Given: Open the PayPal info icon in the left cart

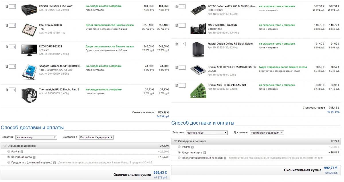Looking at the screenshot, I should tap(22, 152).
